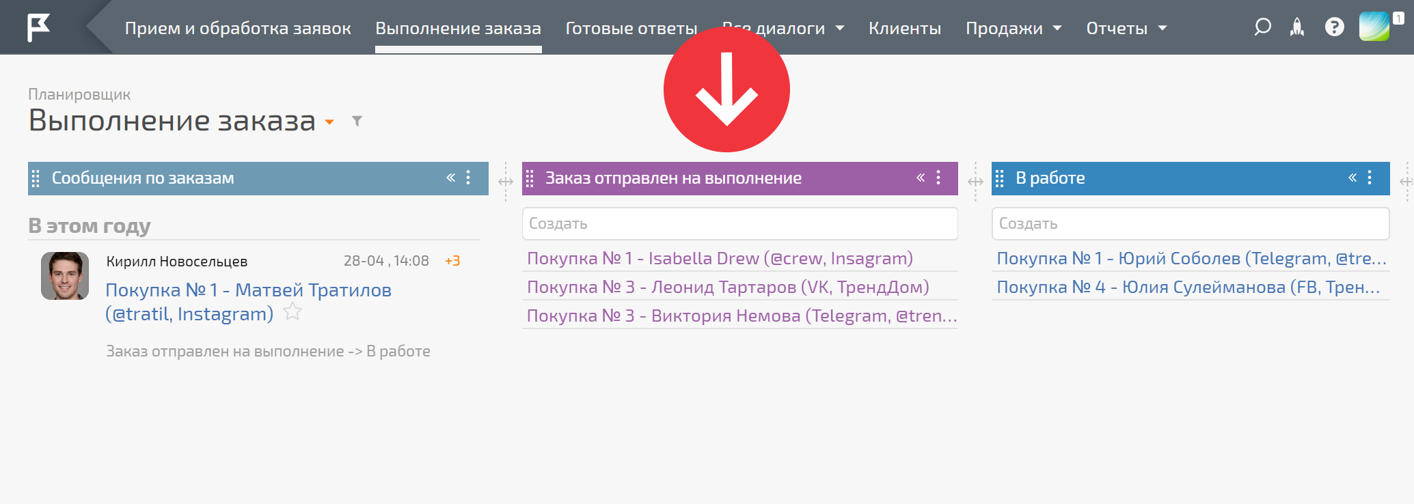Click Кирилл Новосельцев author name

(177, 262)
